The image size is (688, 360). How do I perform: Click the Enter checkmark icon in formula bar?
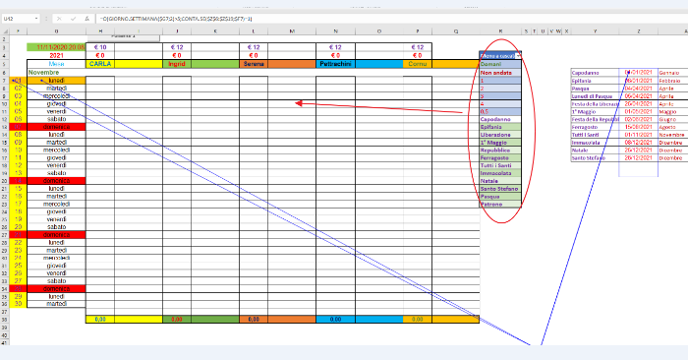[x=73, y=19]
